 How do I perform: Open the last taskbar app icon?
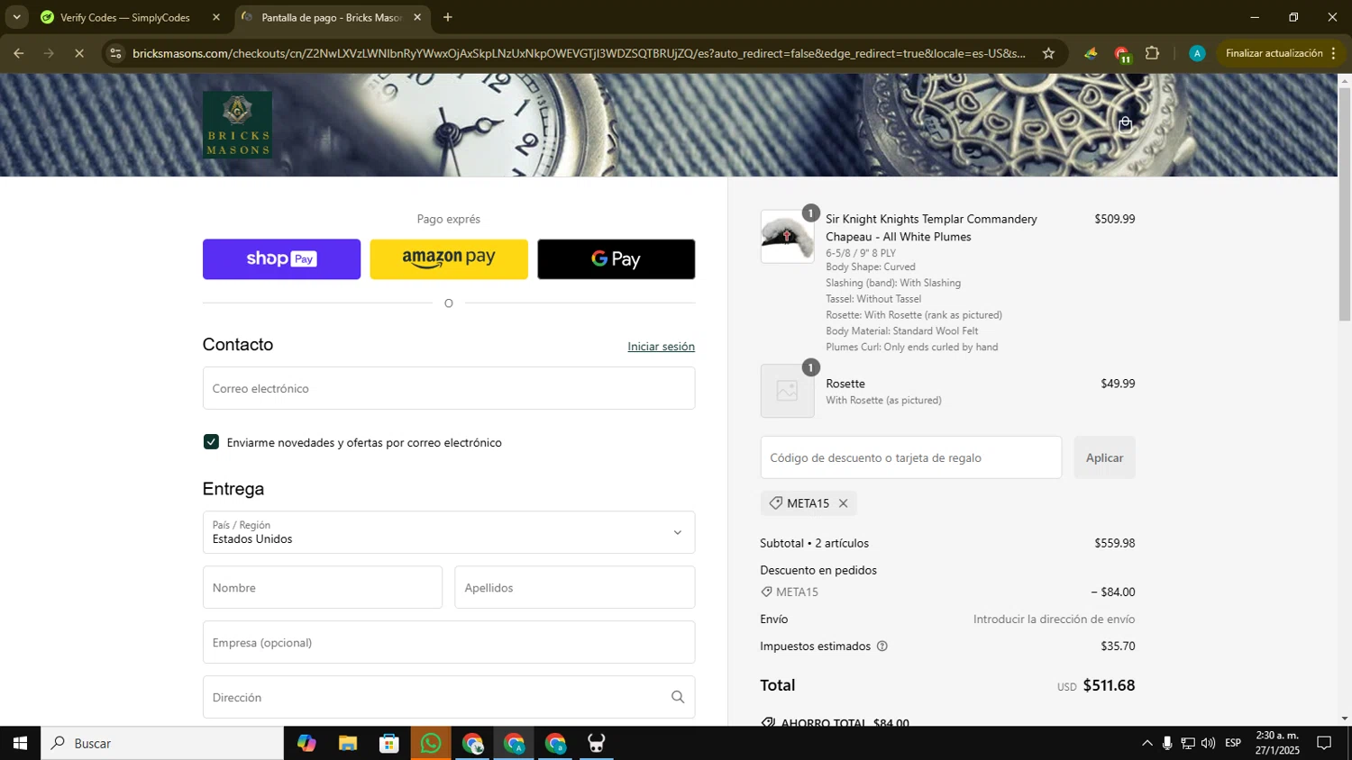click(597, 743)
